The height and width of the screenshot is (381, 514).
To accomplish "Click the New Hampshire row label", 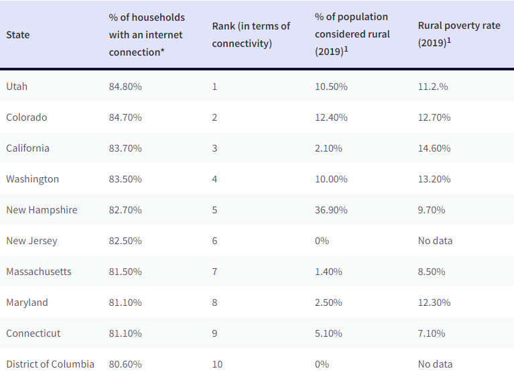I will [x=42, y=210].
